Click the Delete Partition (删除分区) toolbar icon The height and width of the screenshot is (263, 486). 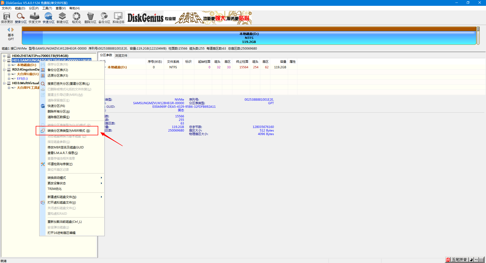pos(90,18)
